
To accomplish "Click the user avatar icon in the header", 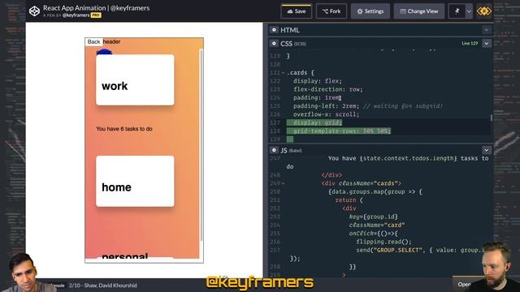I will click(x=484, y=11).
